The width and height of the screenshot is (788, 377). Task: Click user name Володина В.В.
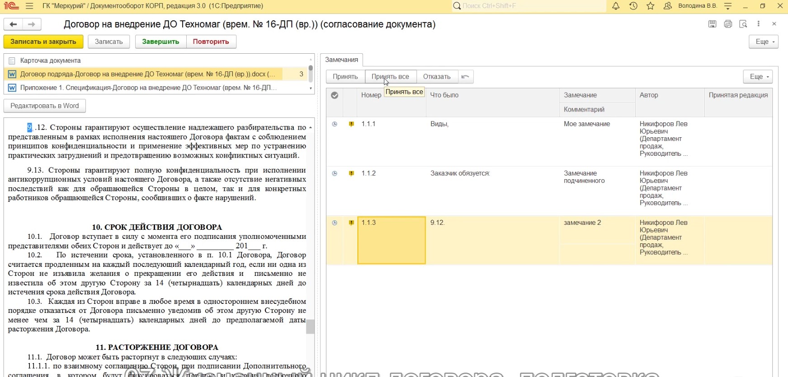coord(698,6)
